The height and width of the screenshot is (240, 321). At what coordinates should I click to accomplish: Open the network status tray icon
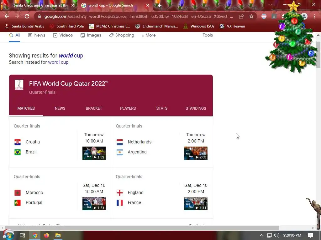pos(269,235)
